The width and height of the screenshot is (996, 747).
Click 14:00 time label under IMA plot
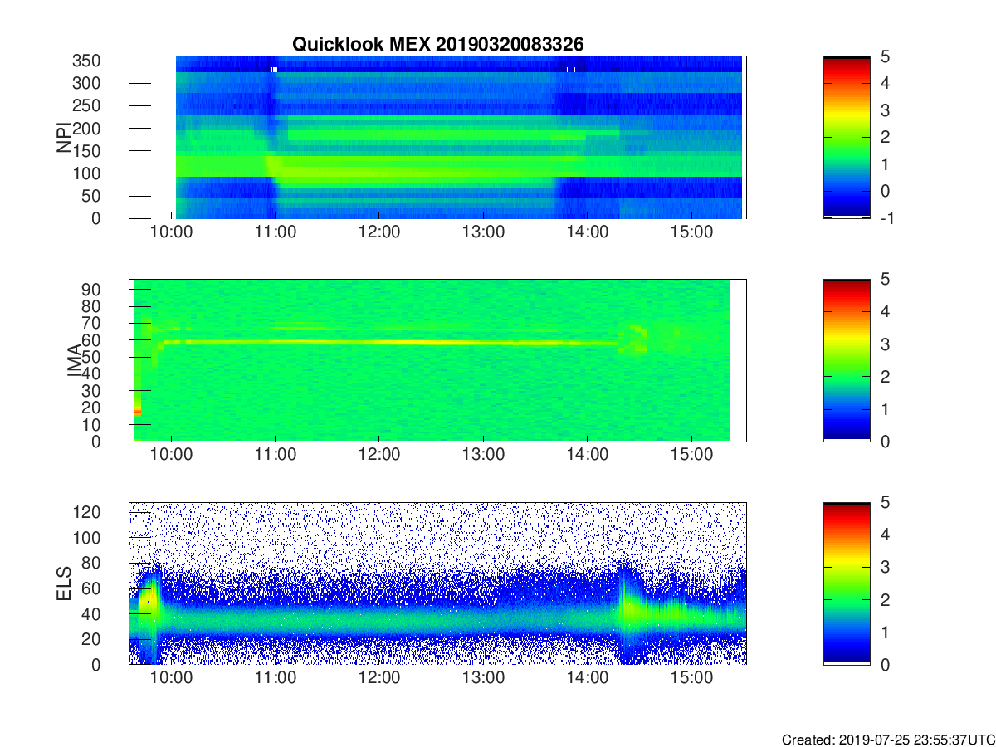(x=588, y=455)
